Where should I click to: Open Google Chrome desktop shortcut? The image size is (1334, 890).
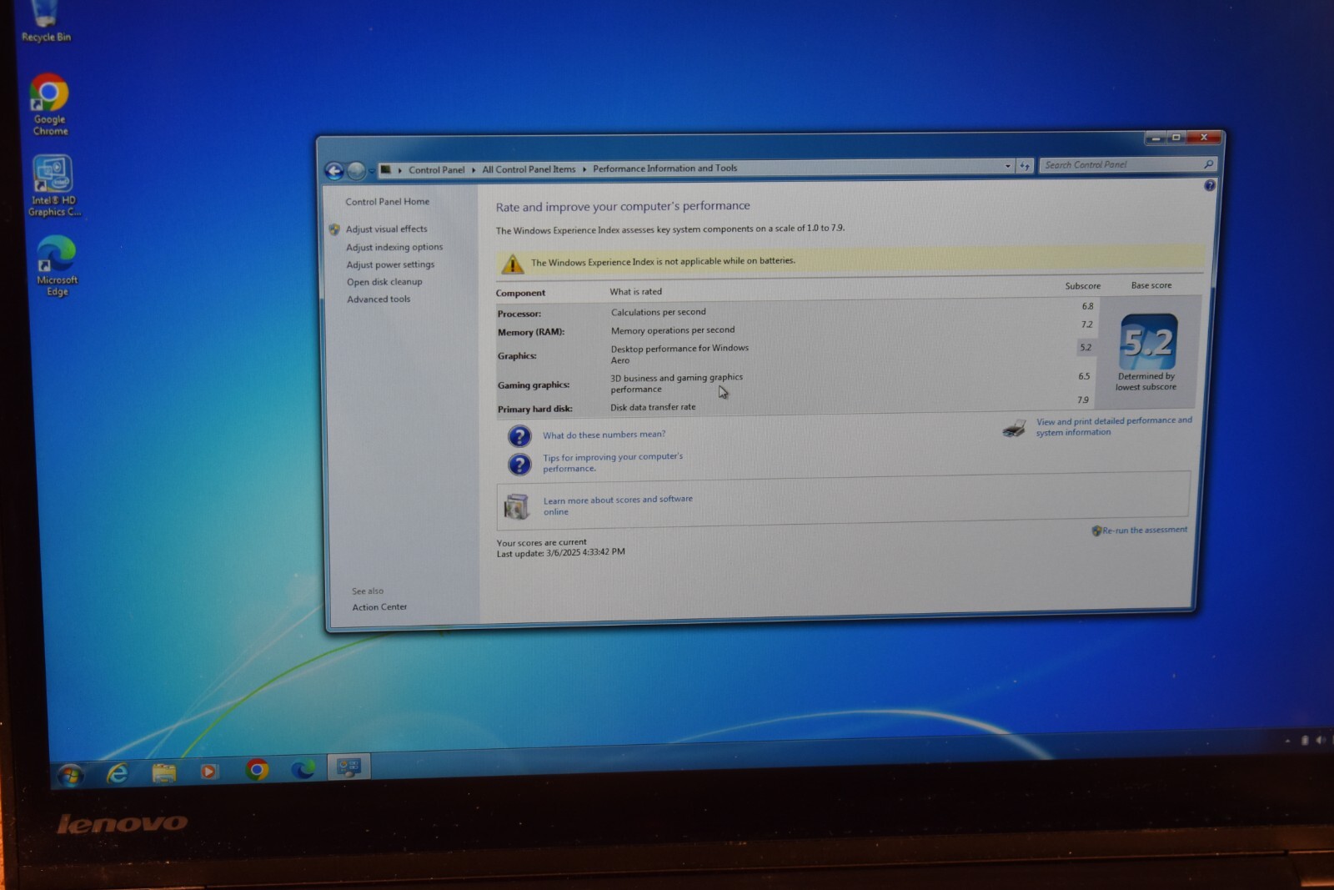[49, 104]
